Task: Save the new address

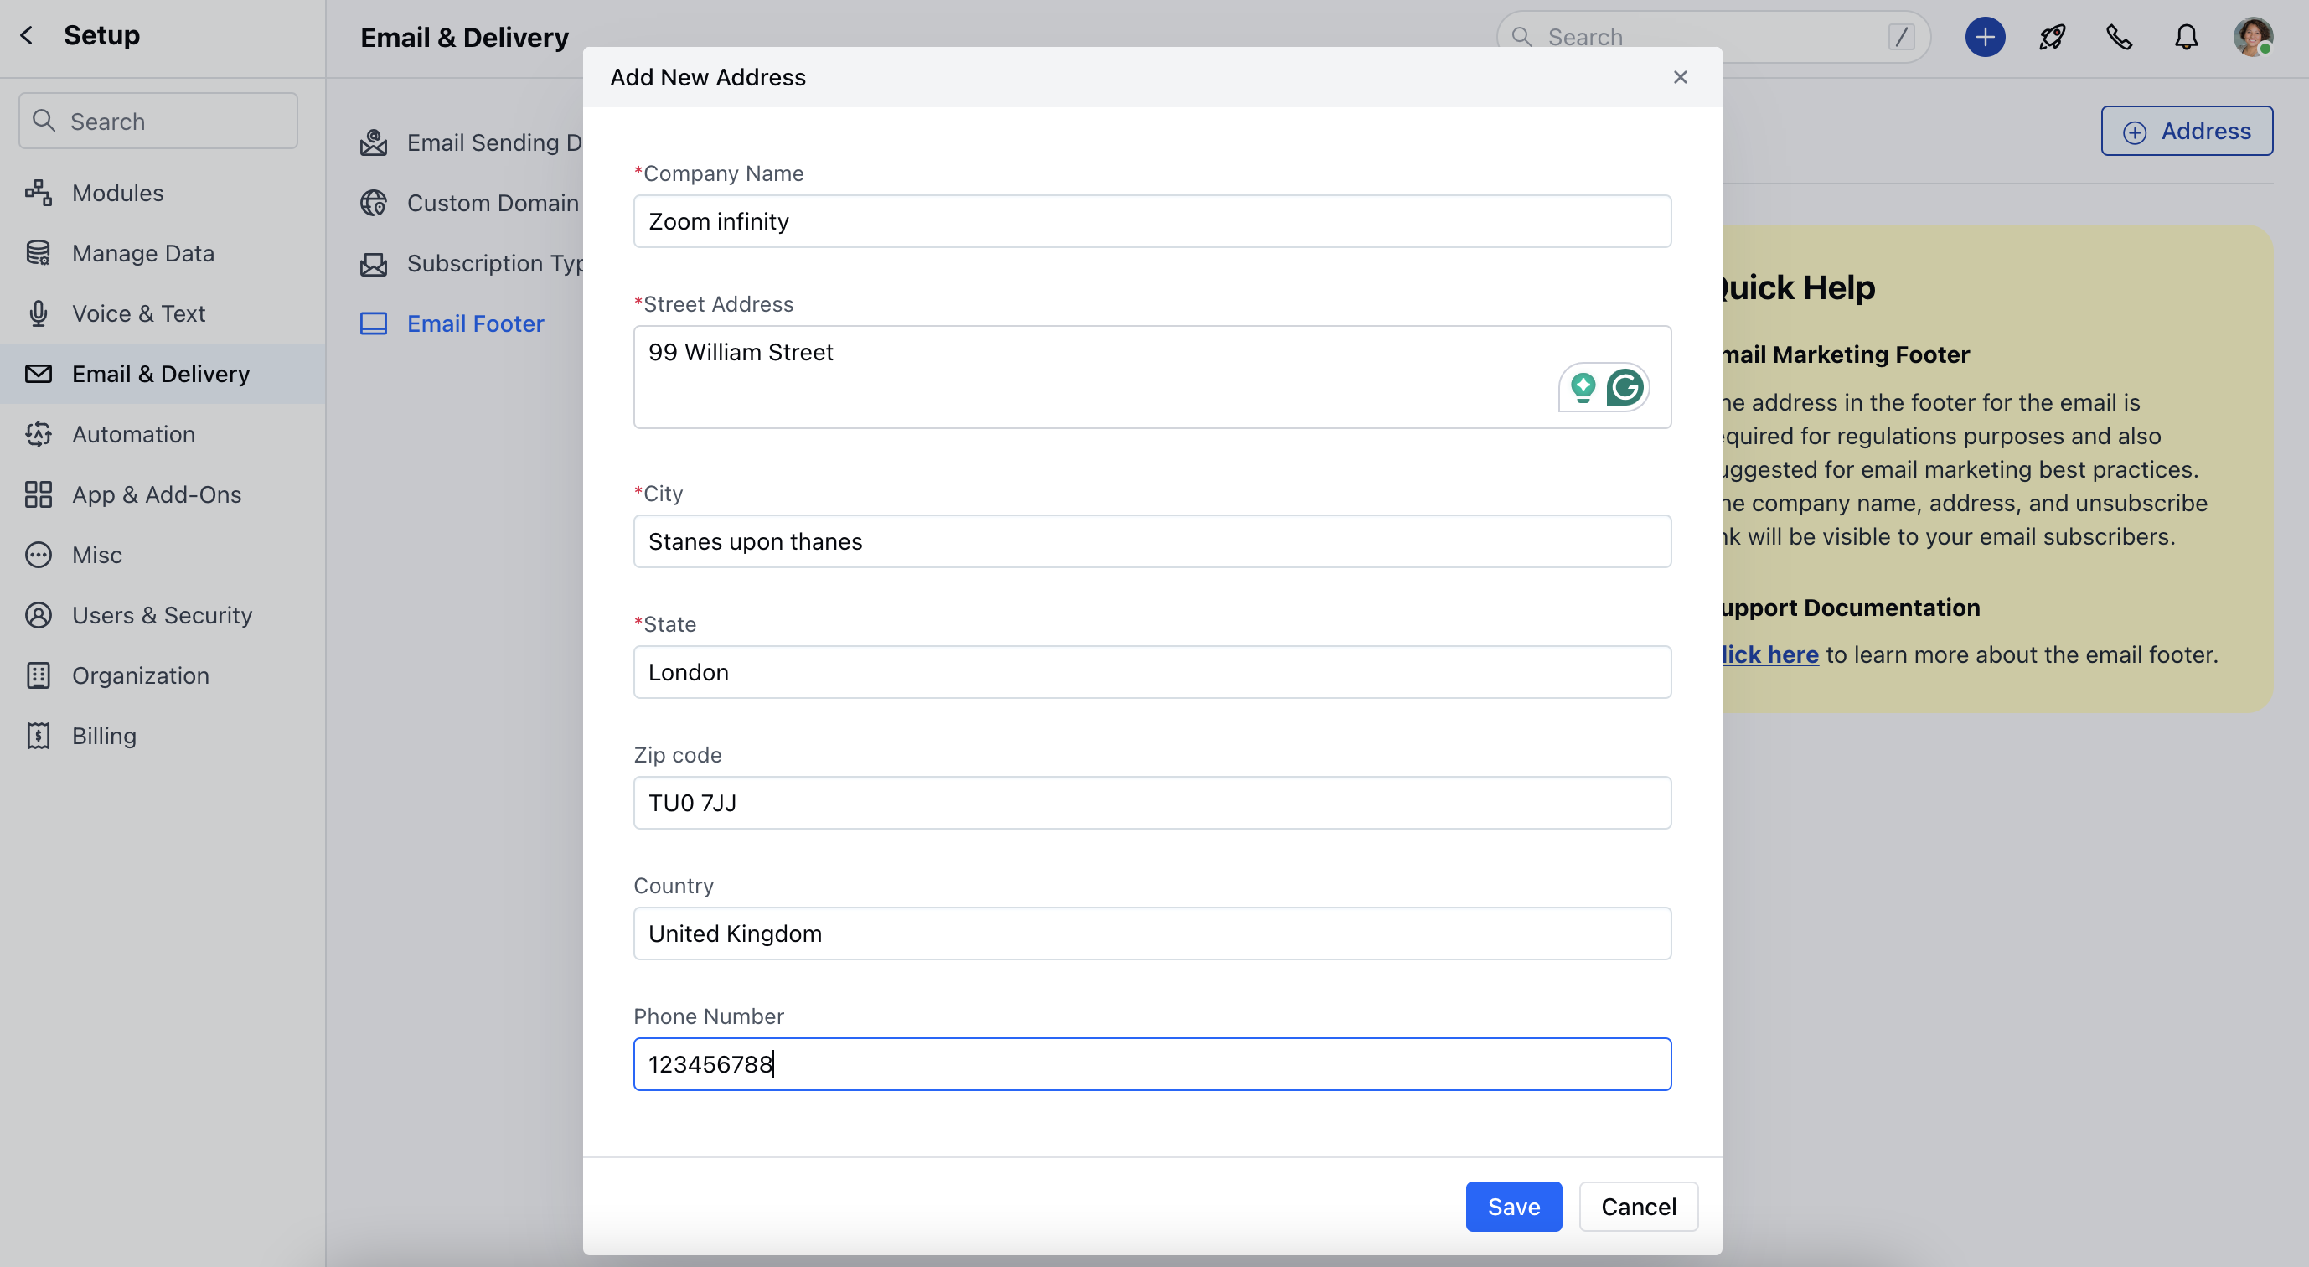Action: click(1513, 1206)
